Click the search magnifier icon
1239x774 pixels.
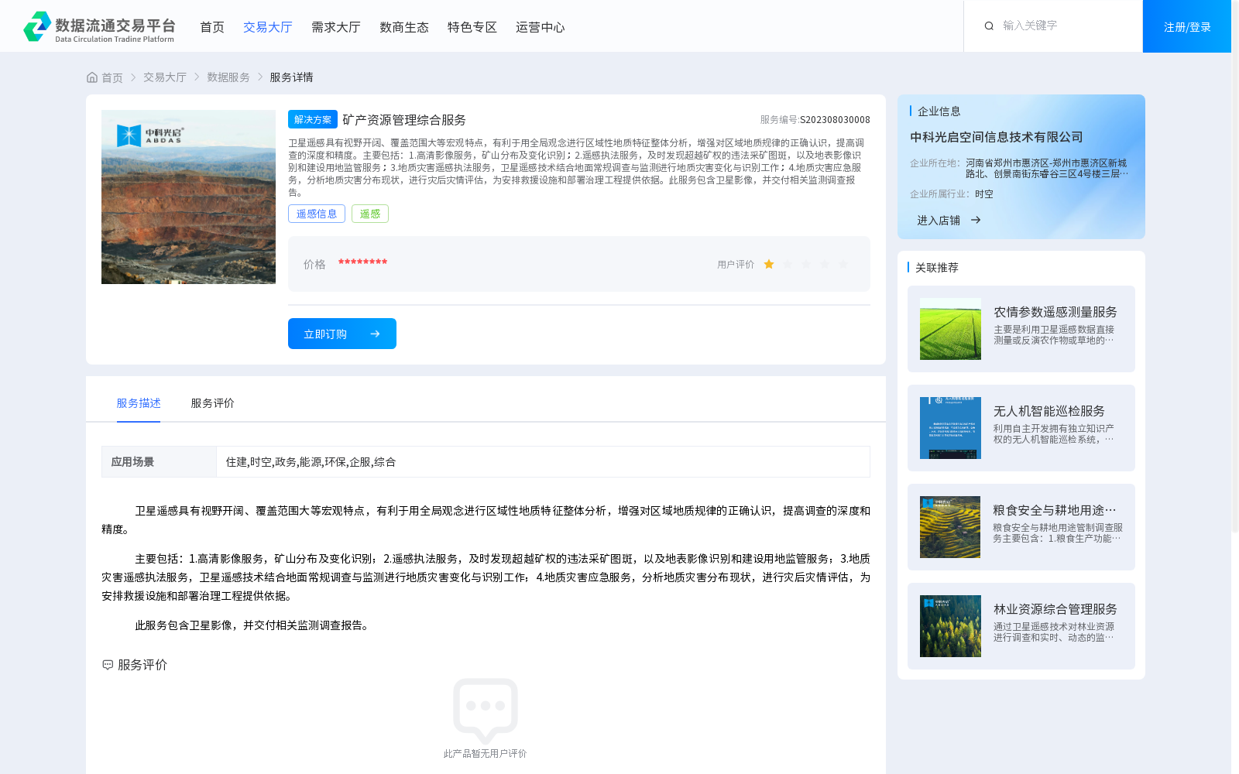tap(989, 26)
